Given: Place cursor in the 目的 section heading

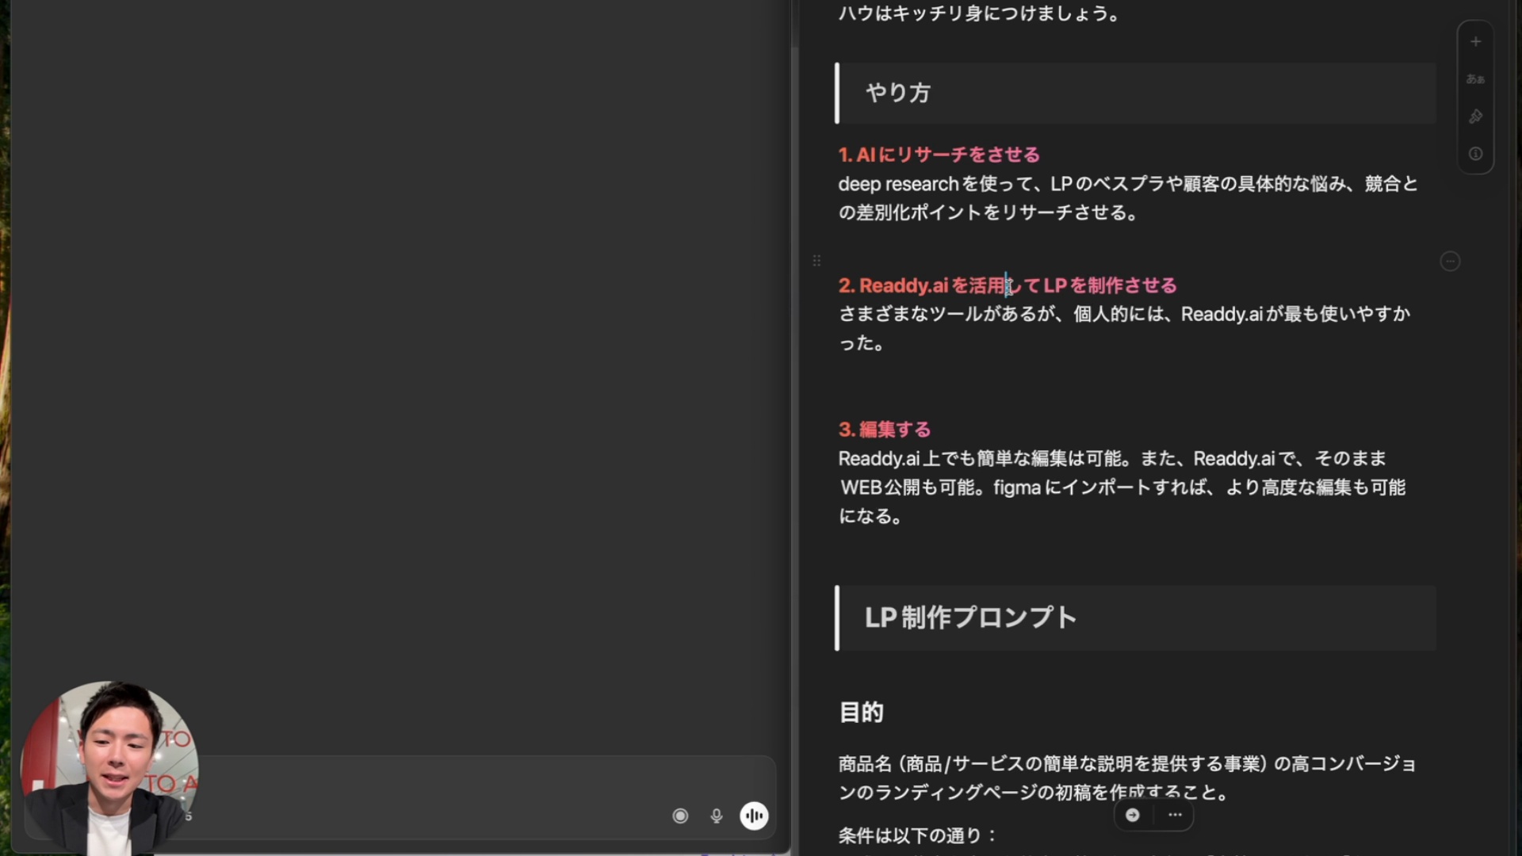Looking at the screenshot, I should pos(861,713).
